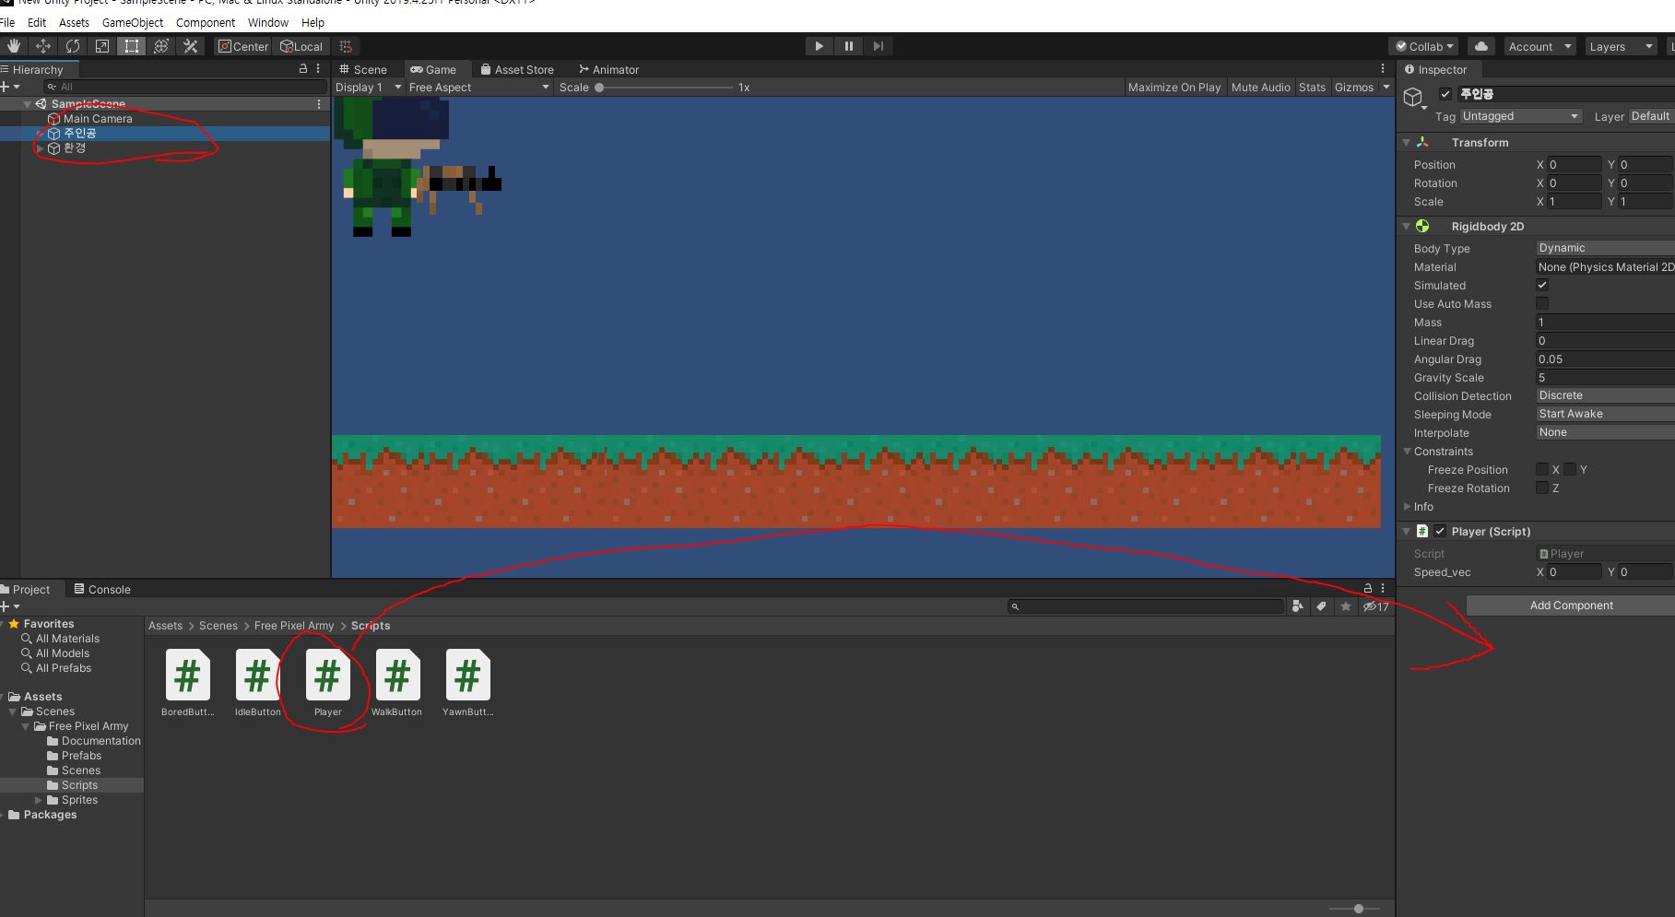Open the Window menu

(268, 22)
